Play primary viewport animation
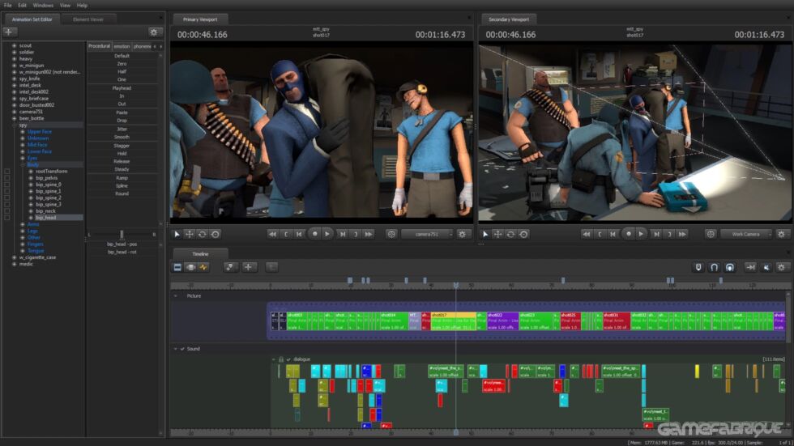The image size is (794, 446). pos(327,234)
